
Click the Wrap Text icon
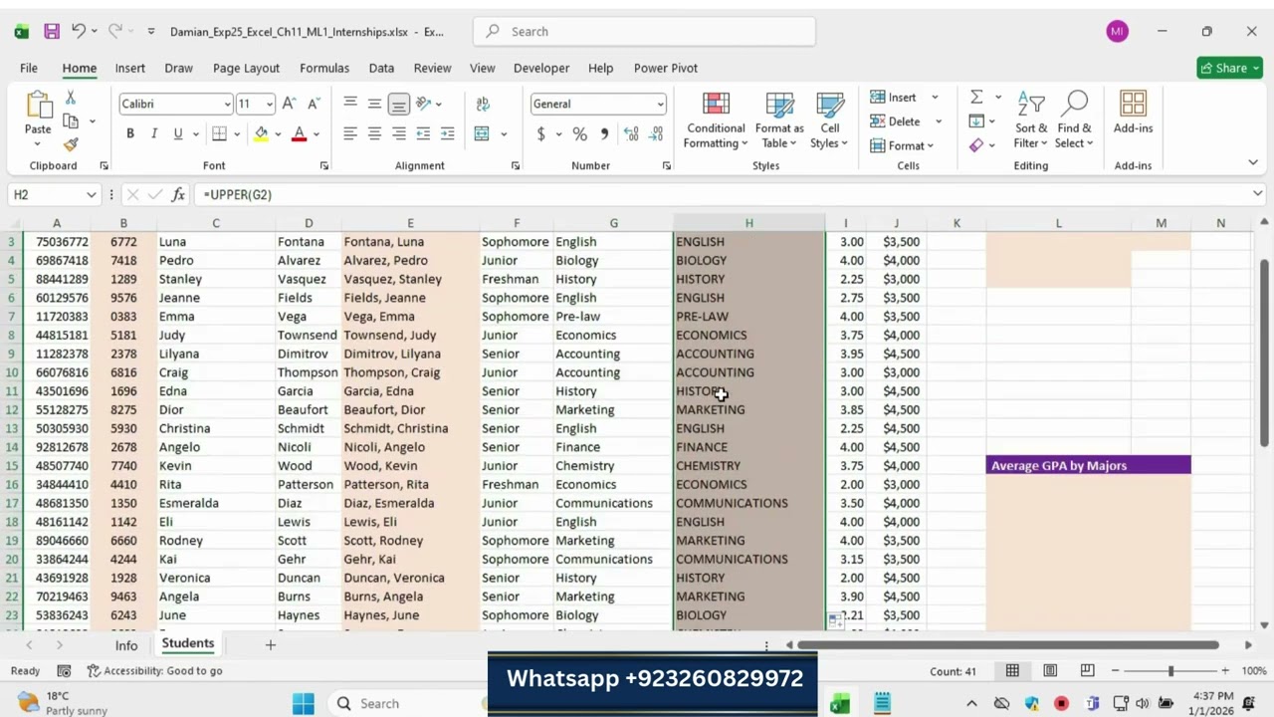coord(483,104)
